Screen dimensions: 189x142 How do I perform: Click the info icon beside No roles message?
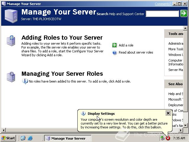(25, 81)
